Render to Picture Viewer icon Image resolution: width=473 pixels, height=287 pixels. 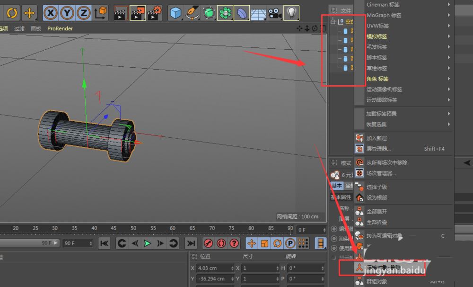click(138, 13)
